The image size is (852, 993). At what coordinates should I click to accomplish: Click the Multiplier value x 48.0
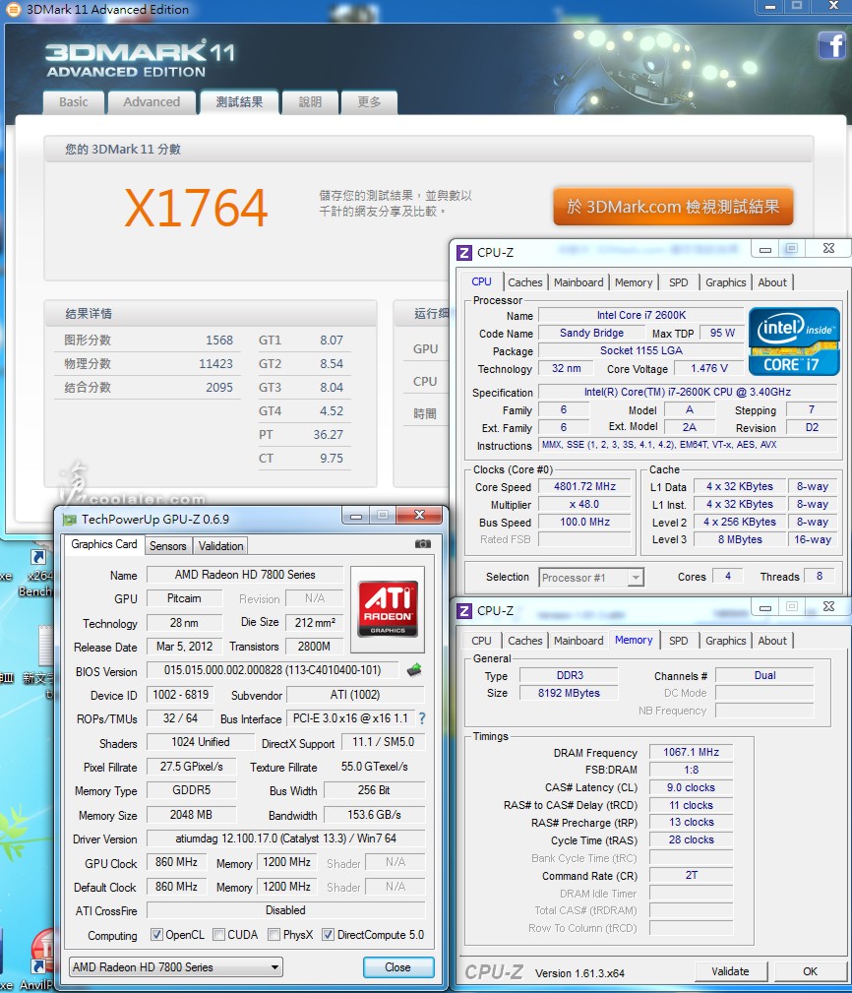coord(584,504)
